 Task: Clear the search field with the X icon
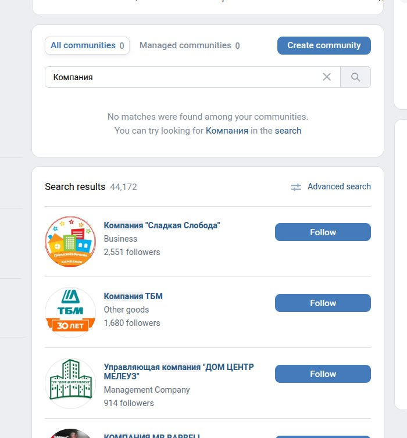coord(327,77)
